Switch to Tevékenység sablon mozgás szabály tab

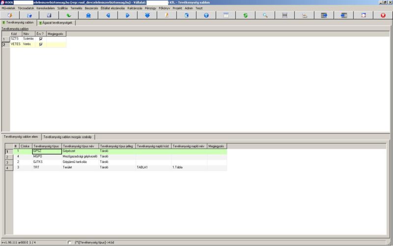click(x=68, y=137)
